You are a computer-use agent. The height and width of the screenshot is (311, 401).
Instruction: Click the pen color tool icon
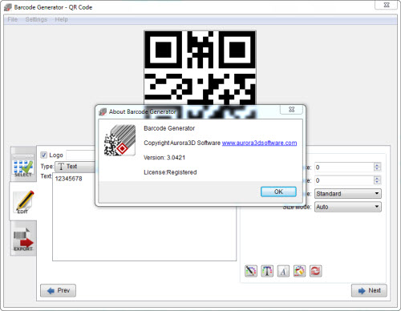[x=251, y=271]
